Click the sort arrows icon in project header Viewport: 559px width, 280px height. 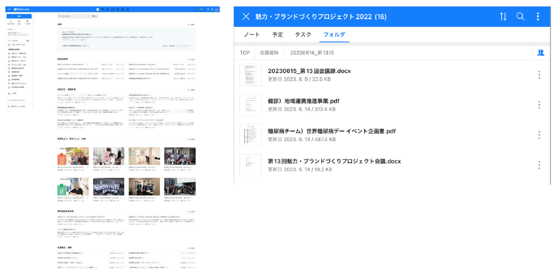tap(503, 17)
